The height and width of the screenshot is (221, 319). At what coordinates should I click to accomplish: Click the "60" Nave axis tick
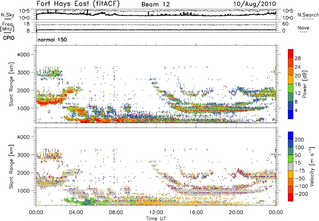(286, 24)
